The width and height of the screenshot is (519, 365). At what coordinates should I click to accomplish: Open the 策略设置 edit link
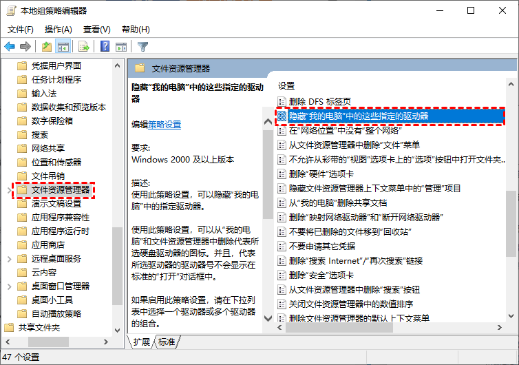click(165, 125)
